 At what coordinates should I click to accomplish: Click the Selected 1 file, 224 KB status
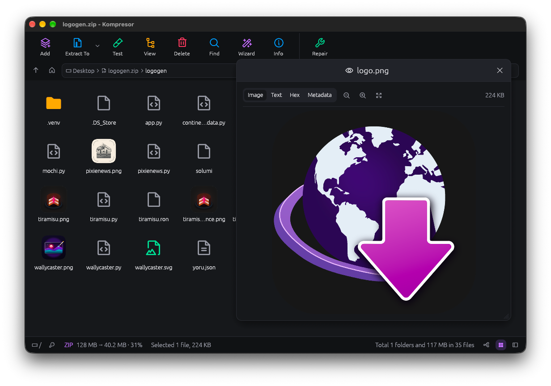181,345
